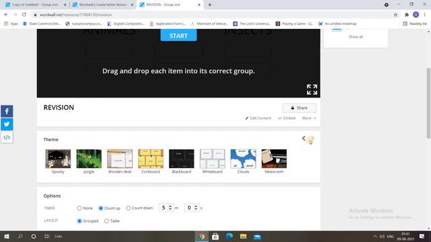
Task: Open embed code sidebar icon
Action: (7, 137)
